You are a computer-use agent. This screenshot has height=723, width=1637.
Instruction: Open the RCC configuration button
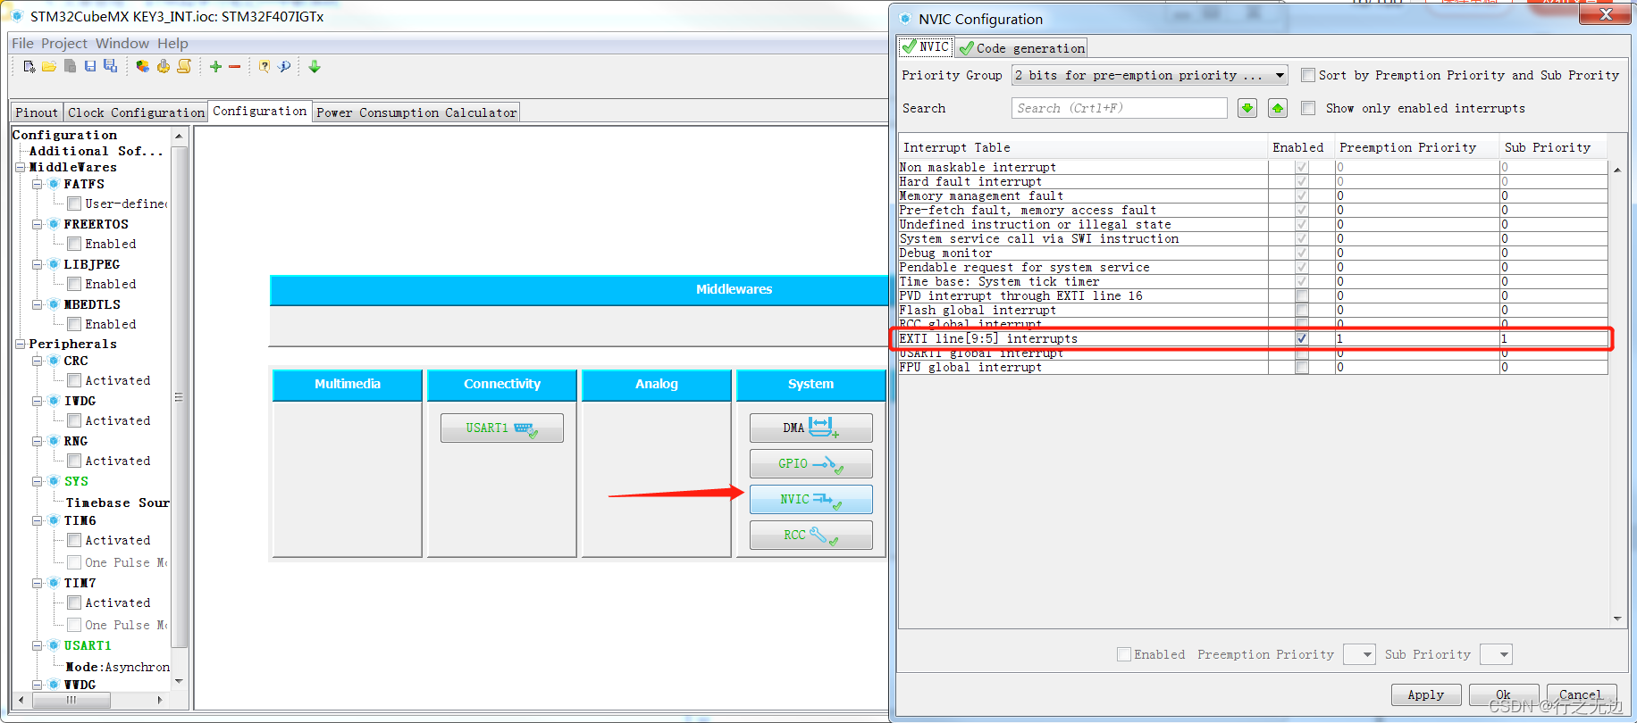tap(811, 535)
